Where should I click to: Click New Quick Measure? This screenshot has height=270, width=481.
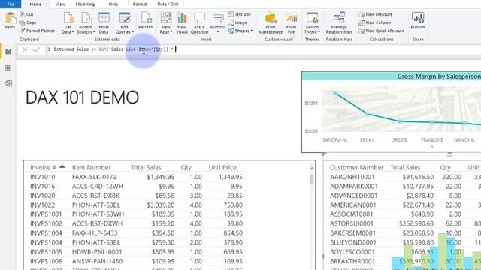382,31
